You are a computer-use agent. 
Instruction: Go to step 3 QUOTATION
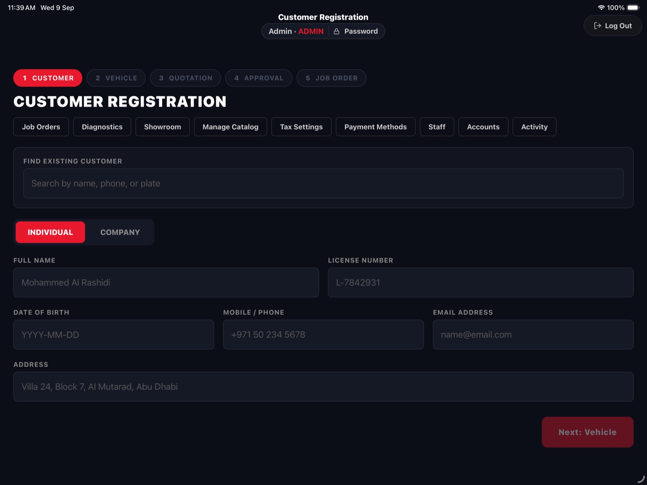click(185, 78)
